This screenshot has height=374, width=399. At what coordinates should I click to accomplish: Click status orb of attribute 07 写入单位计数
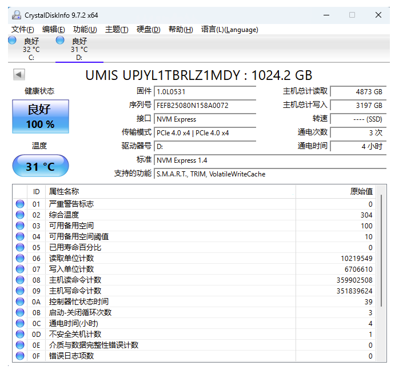coord(20,269)
